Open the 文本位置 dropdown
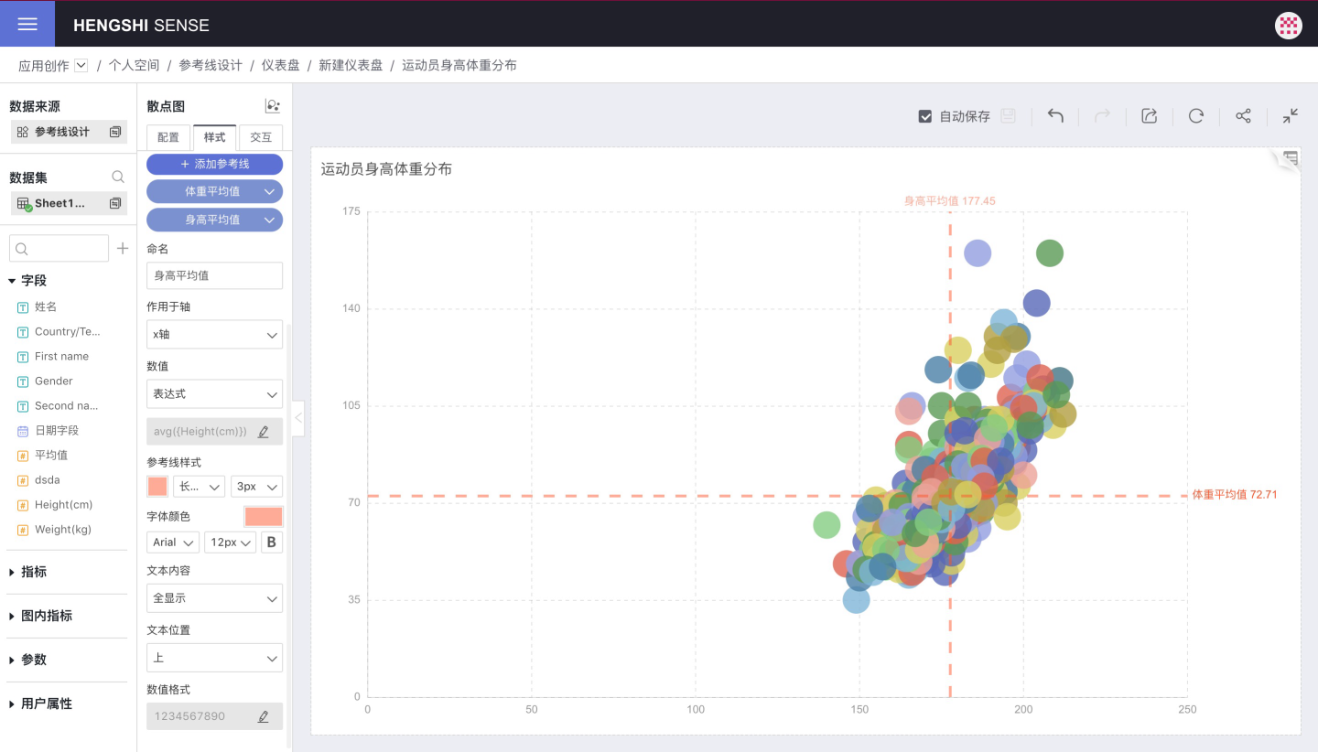This screenshot has width=1318, height=752. [x=214, y=658]
